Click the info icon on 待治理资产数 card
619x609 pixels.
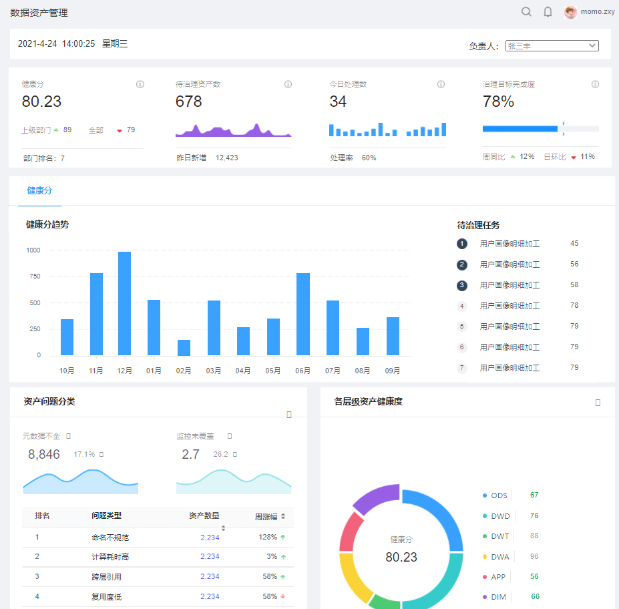click(x=288, y=84)
